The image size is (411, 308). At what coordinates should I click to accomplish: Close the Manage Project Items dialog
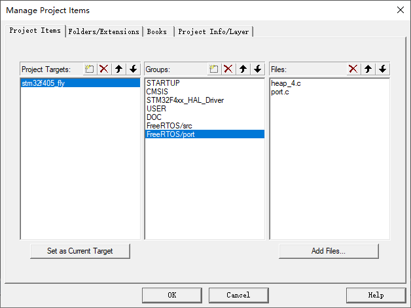tap(401, 10)
